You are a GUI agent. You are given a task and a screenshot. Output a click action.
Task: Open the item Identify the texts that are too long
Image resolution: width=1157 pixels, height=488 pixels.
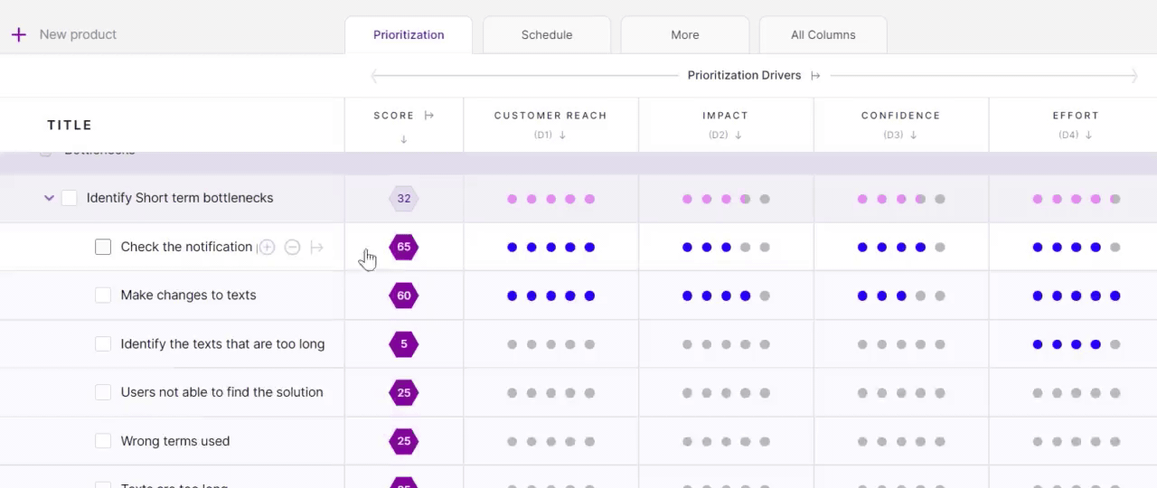click(222, 344)
